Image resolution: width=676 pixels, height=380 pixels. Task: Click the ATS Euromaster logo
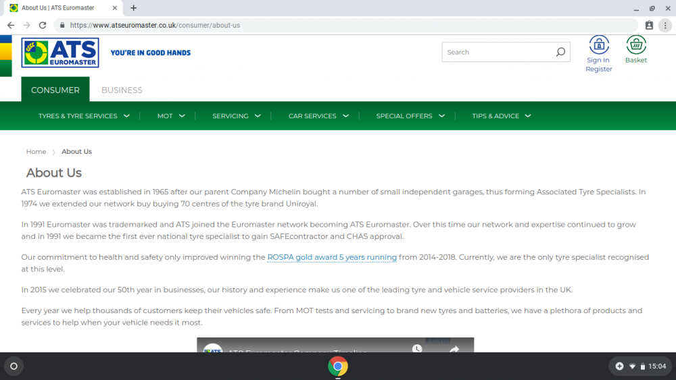pos(60,53)
